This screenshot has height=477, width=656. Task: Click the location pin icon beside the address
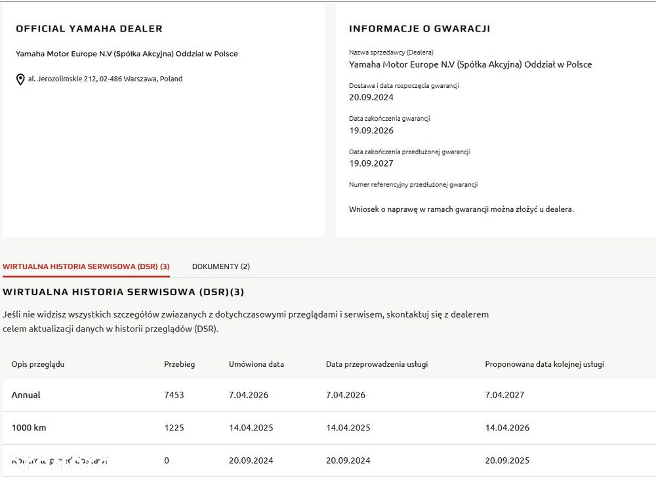tap(20, 79)
